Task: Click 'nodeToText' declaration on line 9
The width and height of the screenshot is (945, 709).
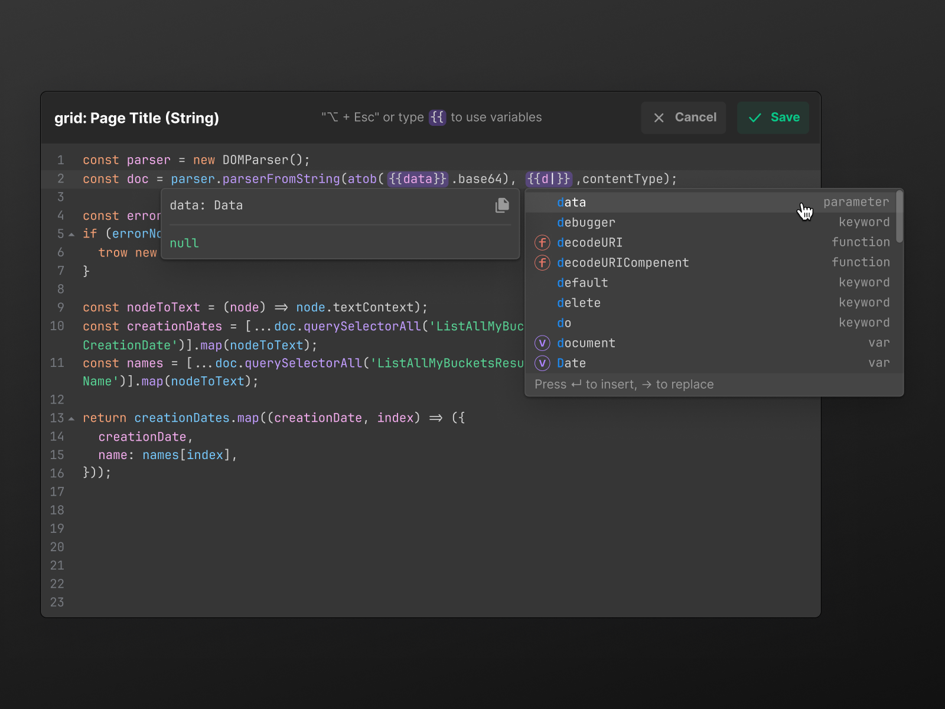Action: [x=164, y=308]
